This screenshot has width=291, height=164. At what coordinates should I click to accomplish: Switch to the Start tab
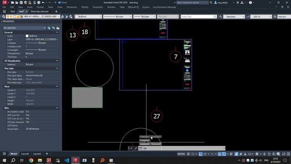13,11
